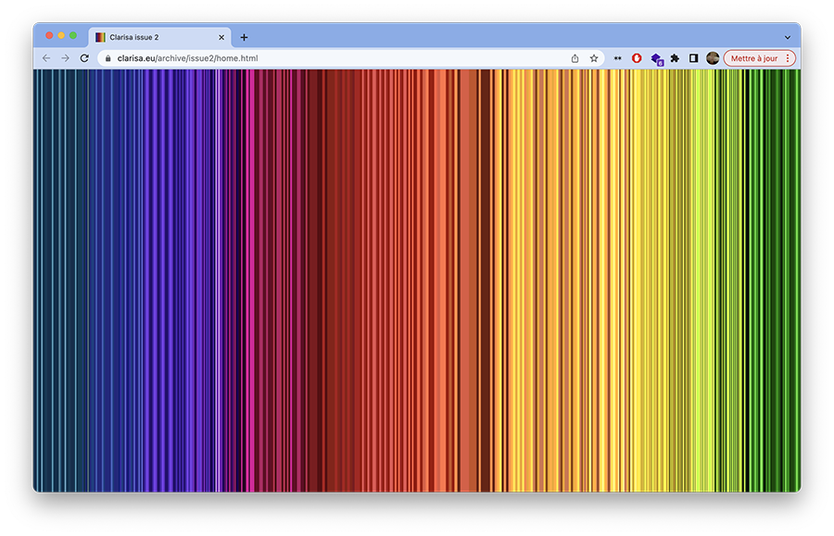The image size is (834, 536).
Task: Select the Clarisa issue 2 tab
Action: (159, 37)
